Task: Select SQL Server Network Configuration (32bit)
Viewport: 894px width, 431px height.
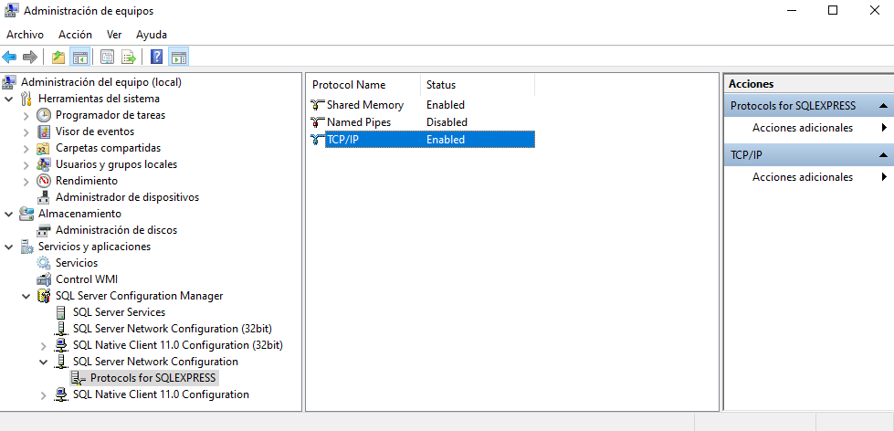Action: click(x=173, y=329)
